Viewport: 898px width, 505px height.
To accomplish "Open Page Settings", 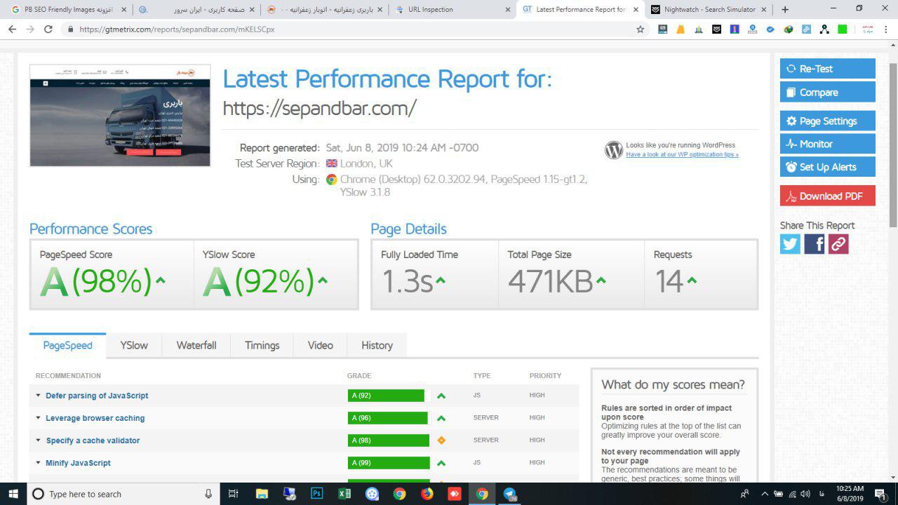I will (x=828, y=121).
